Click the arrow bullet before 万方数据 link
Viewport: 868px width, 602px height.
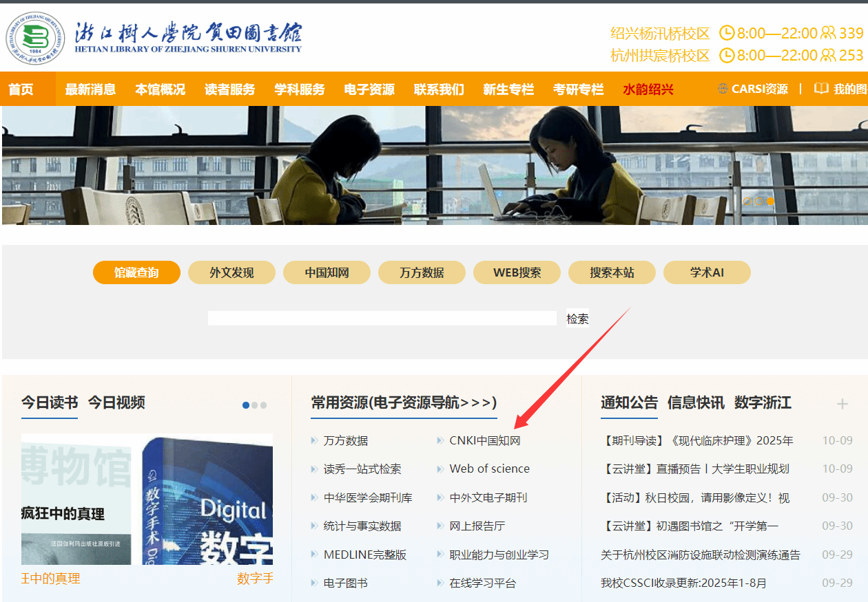point(315,440)
